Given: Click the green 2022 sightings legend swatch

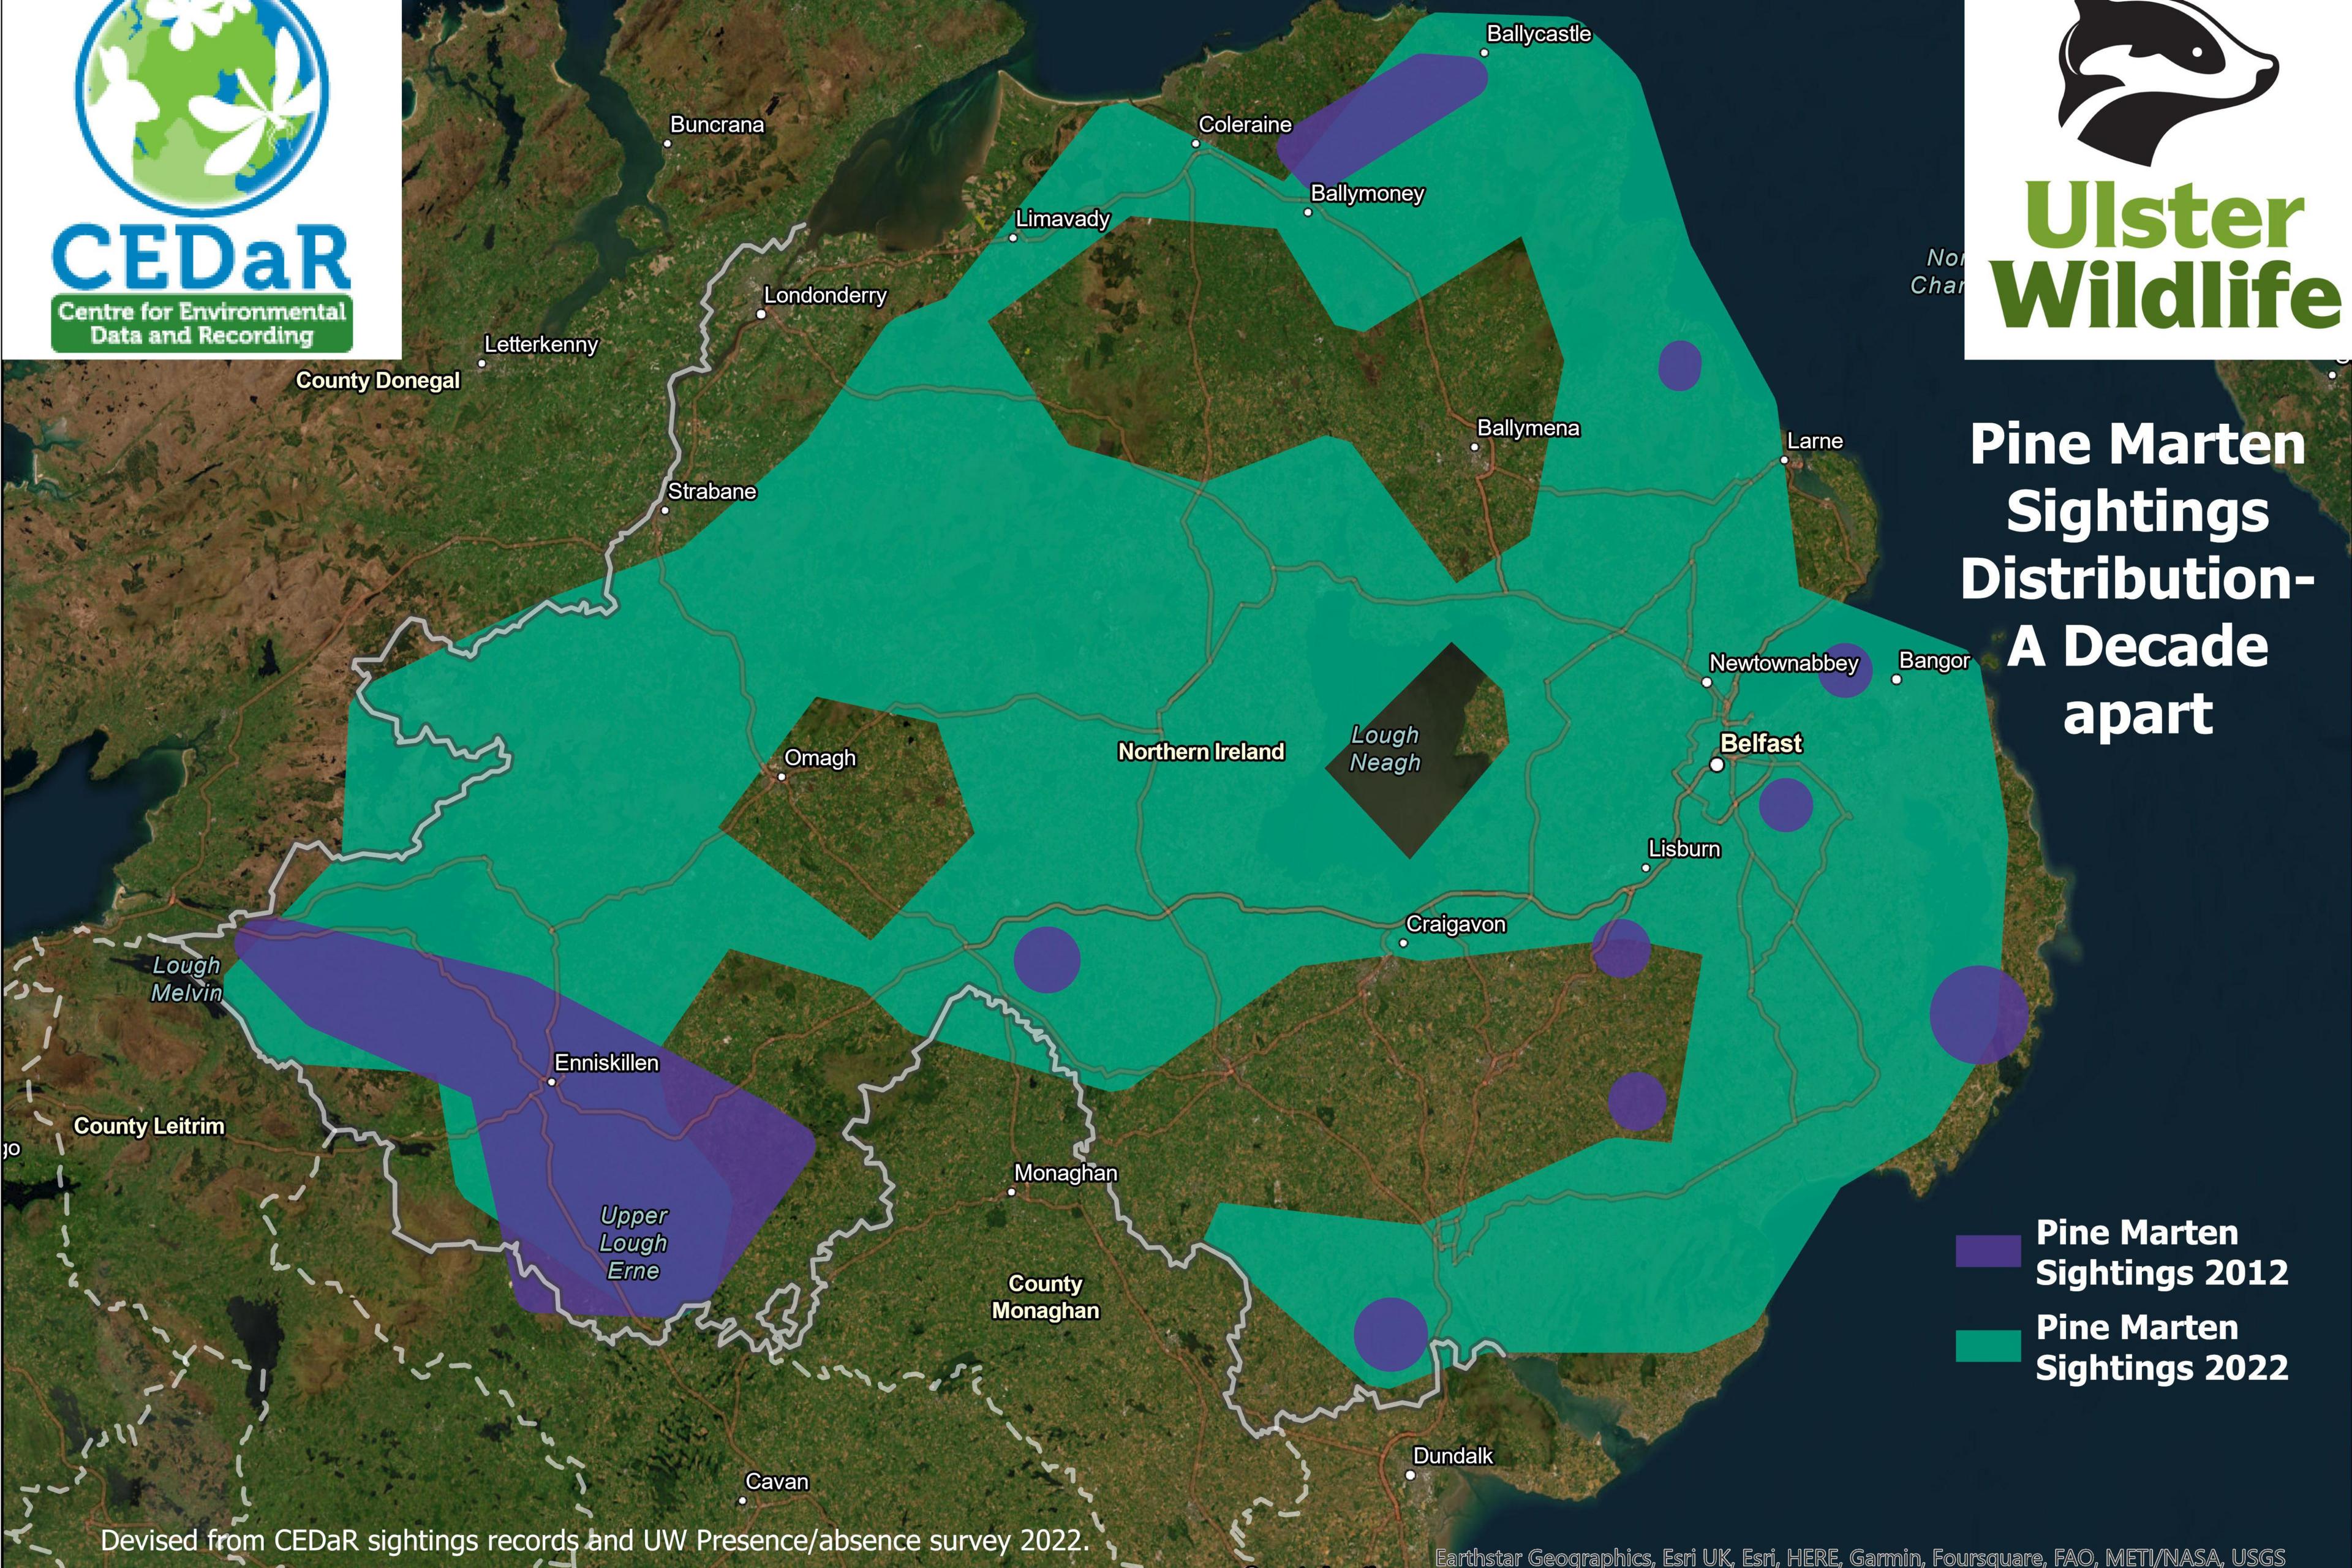Looking at the screenshot, I should tap(1988, 1346).
